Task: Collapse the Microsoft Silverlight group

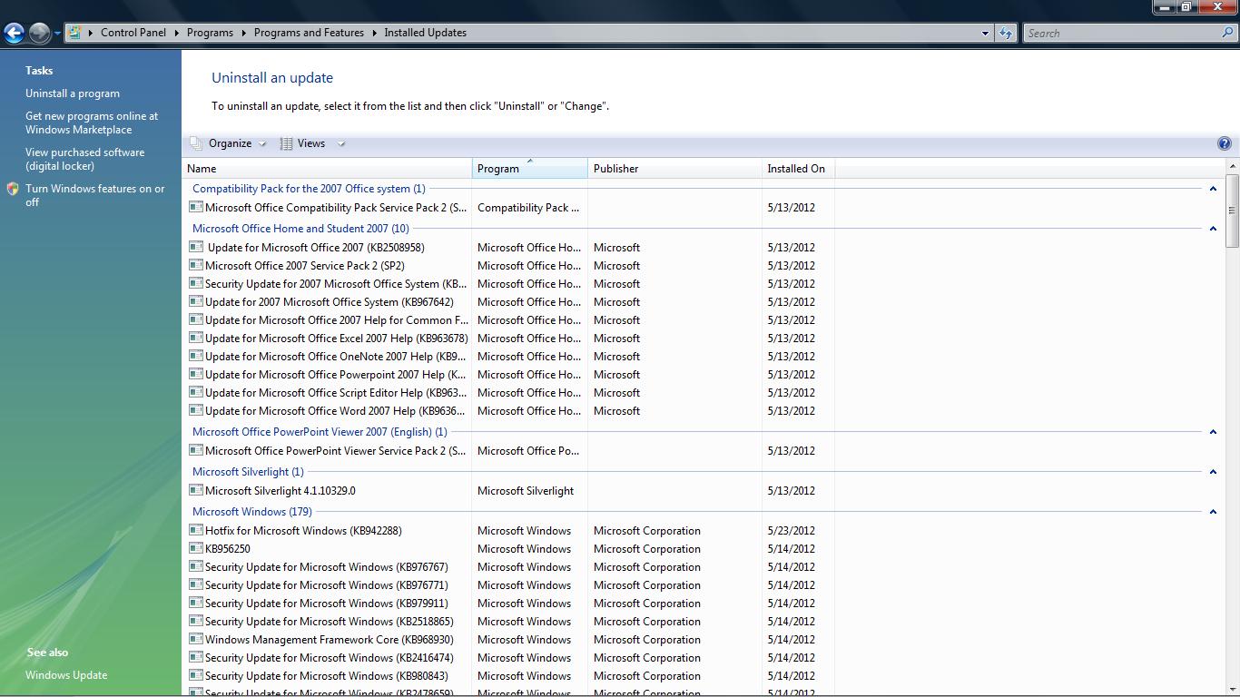Action: pos(1213,472)
